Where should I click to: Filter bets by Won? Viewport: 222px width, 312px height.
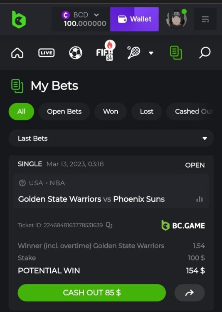pyautogui.click(x=111, y=111)
